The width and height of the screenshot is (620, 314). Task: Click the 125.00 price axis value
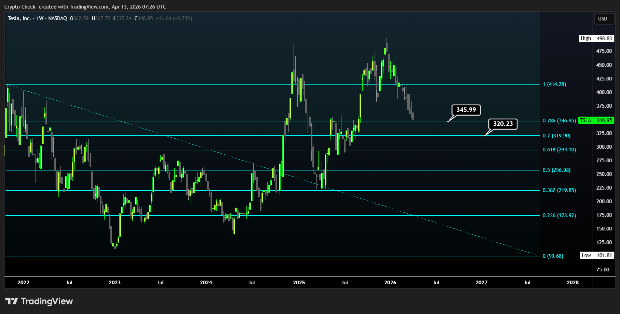[x=604, y=242]
